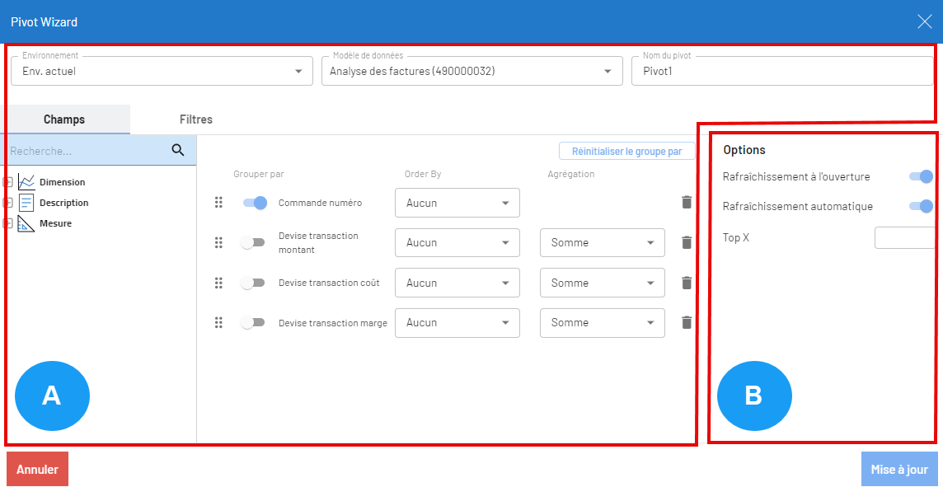The width and height of the screenshot is (943, 487).
Task: Switch to the Filtres tab
Action: (196, 119)
